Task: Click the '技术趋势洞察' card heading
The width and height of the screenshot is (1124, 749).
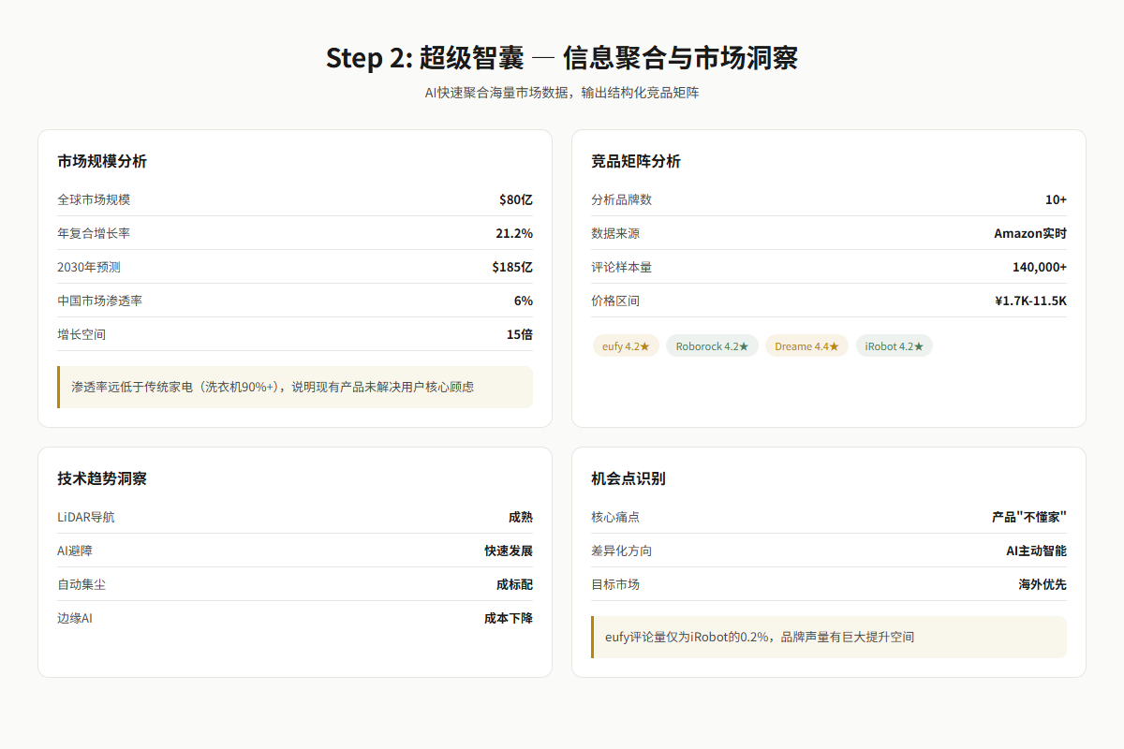Action: (102, 478)
